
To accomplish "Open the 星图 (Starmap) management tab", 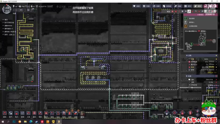I will tap(198, 6).
